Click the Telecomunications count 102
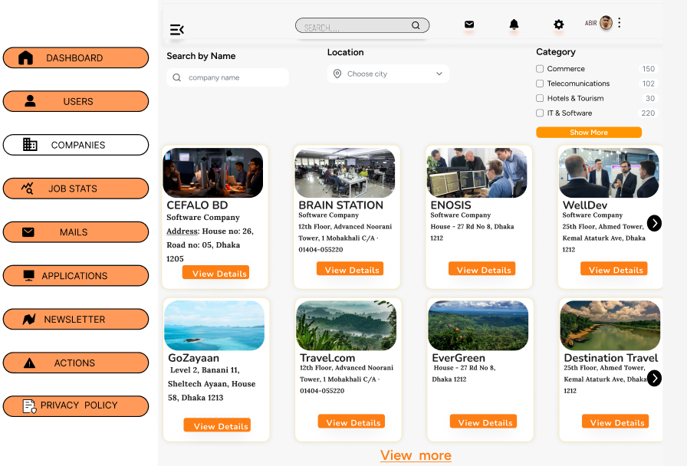 [x=649, y=84]
